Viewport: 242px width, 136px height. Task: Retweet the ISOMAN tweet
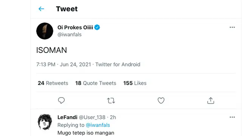click(111, 100)
